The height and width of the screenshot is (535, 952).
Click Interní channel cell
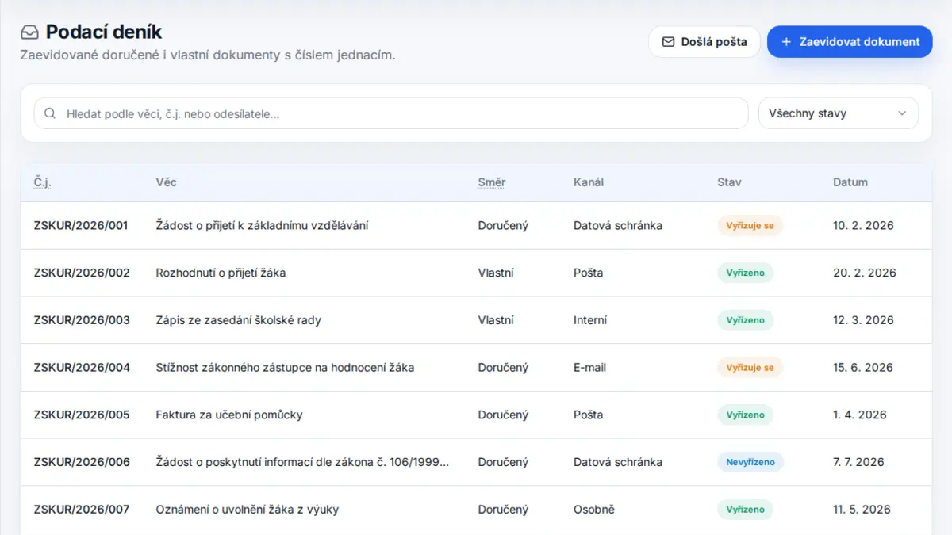pos(590,320)
